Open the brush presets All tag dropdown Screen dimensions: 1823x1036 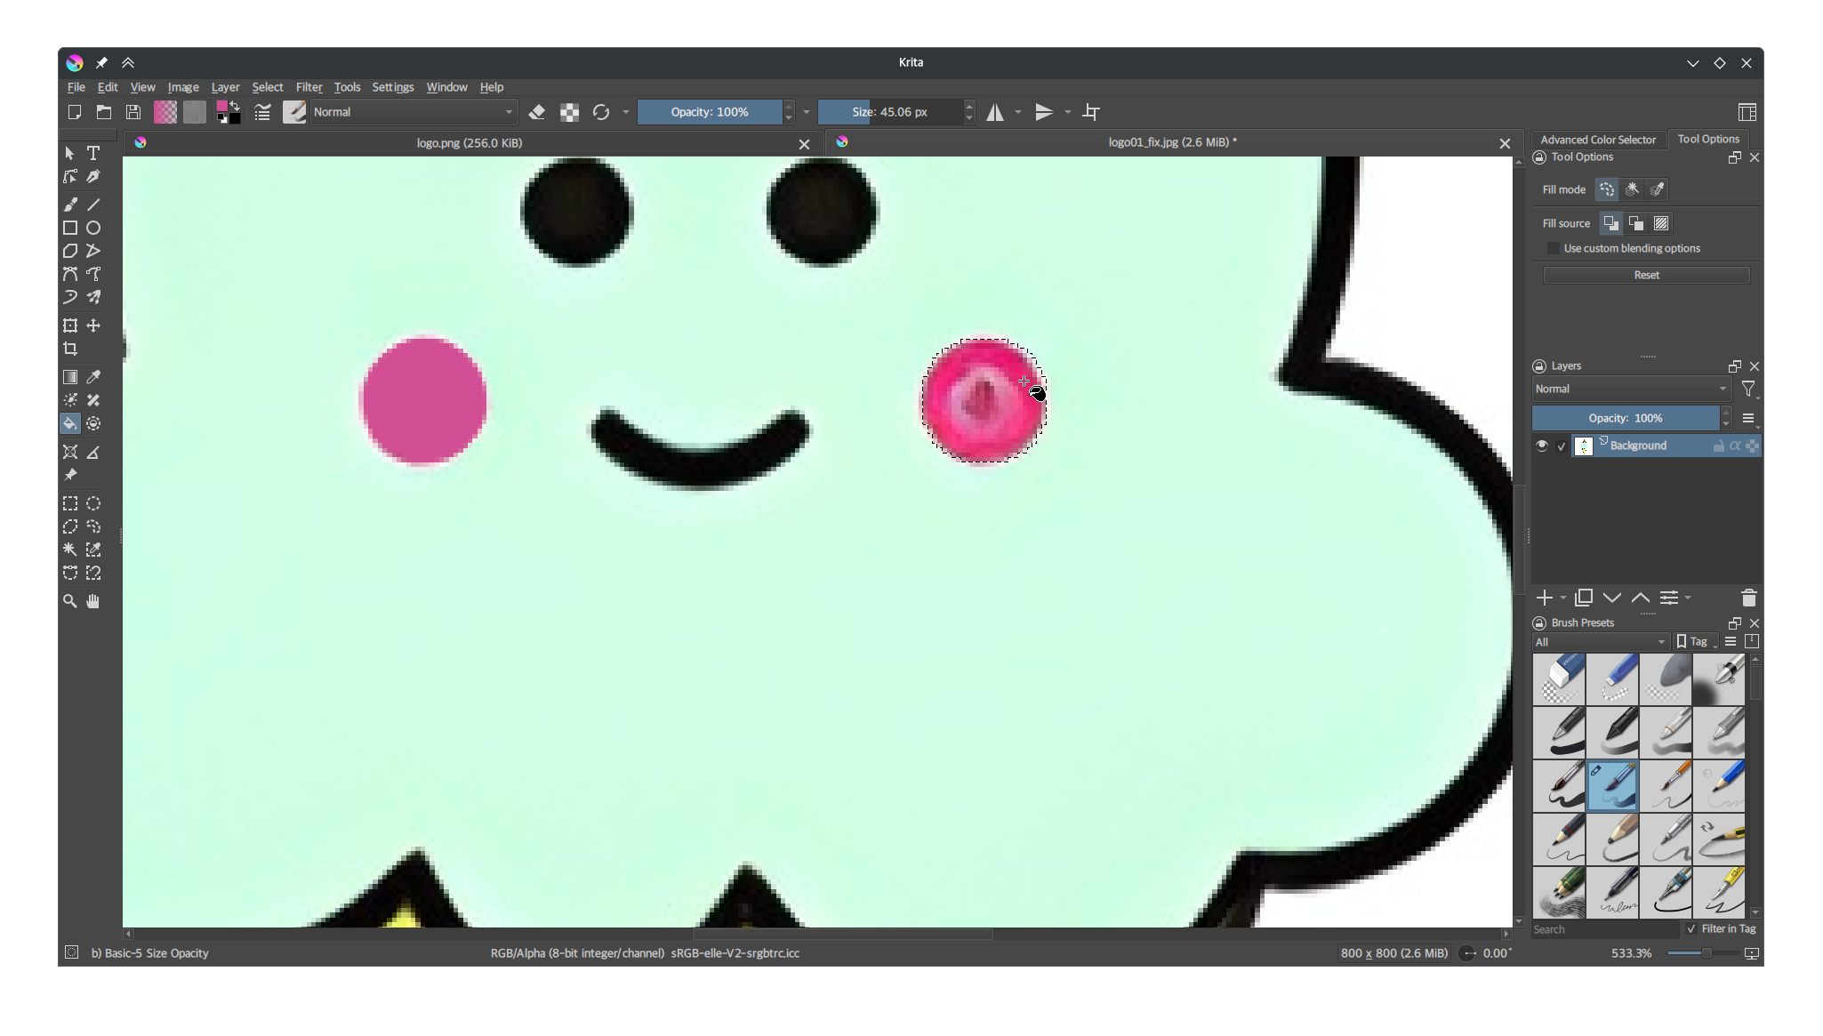point(1600,642)
